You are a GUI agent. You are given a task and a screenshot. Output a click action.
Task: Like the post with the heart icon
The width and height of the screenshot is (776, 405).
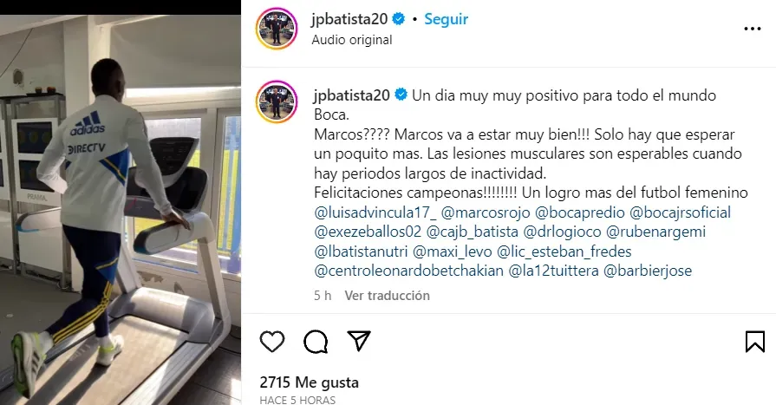pos(272,342)
